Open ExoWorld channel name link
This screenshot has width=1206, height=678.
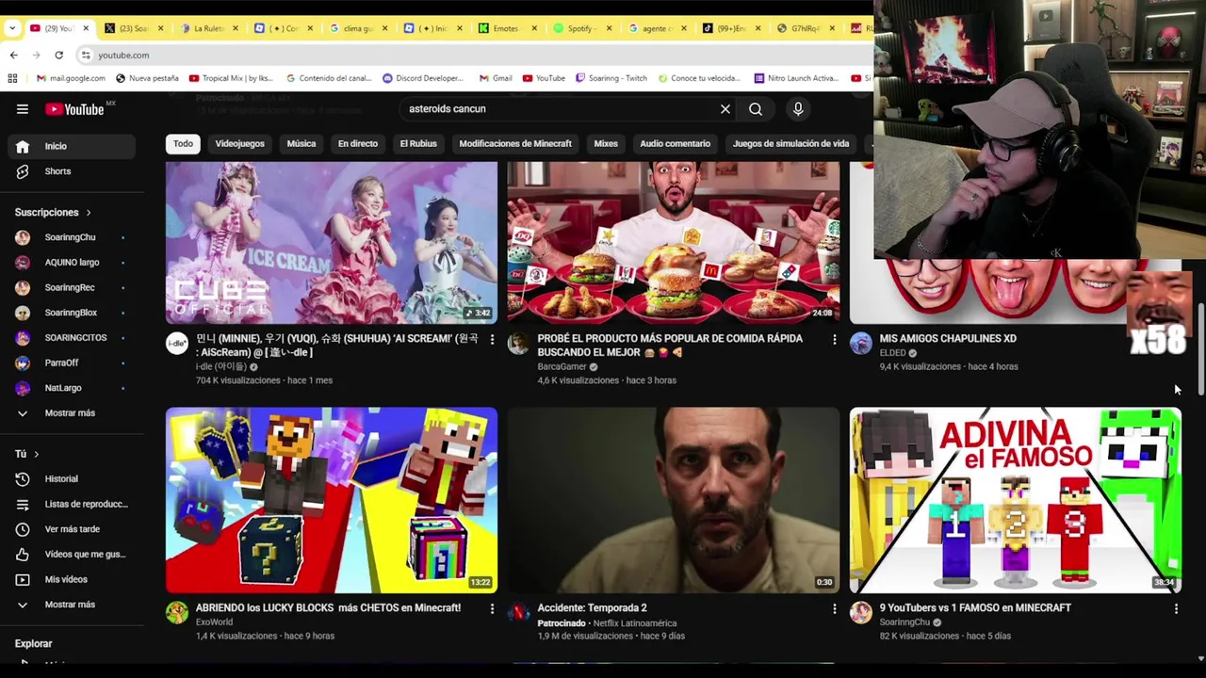[x=214, y=622]
